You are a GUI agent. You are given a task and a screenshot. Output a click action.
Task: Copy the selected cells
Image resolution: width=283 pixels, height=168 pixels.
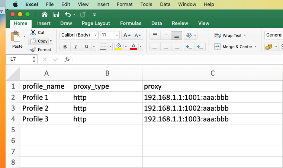coord(39,41)
